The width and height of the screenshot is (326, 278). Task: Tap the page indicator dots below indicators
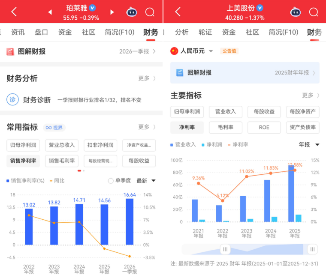point(81,170)
